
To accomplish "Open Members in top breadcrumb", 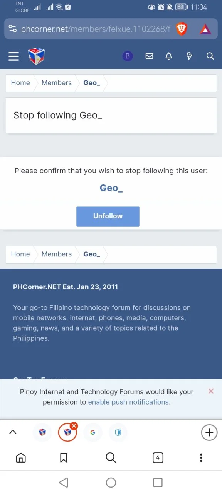I will click(x=57, y=83).
